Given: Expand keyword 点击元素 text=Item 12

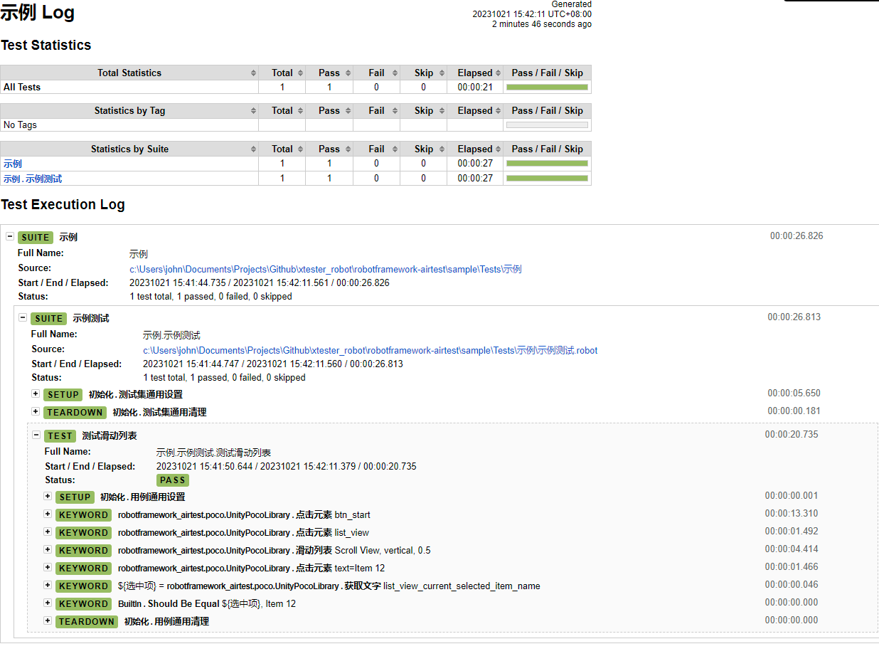Looking at the screenshot, I should pyautogui.click(x=48, y=567).
